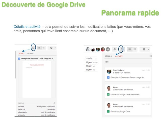This screenshot has width=161, height=121.
Task: Click the first collaborator avatar (woman, light hair)
Action: pyautogui.click(x=88, y=49)
